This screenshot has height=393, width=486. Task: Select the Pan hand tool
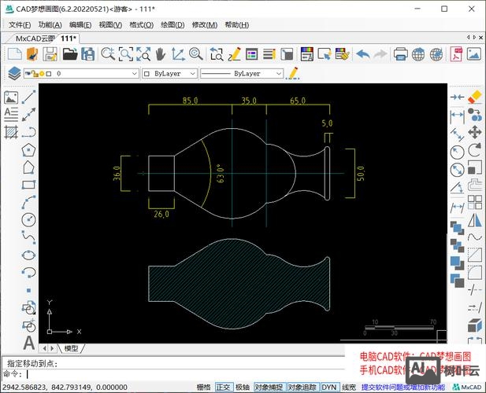pos(160,54)
